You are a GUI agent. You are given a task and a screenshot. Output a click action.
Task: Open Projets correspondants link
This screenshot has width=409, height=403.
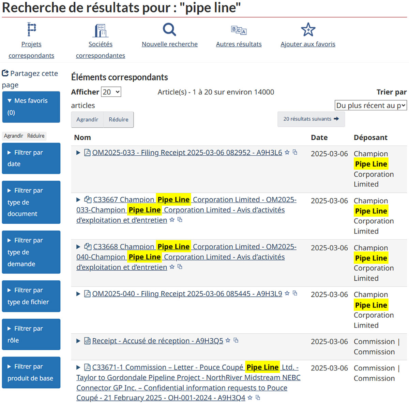tap(31, 50)
